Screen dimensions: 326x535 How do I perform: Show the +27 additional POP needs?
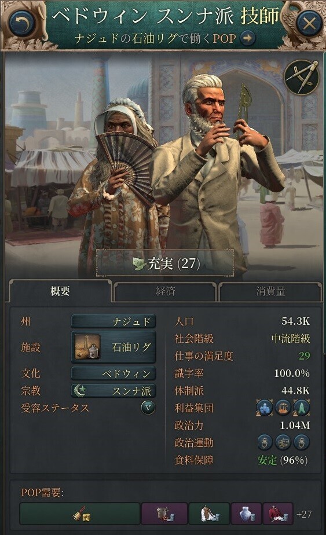(x=304, y=514)
